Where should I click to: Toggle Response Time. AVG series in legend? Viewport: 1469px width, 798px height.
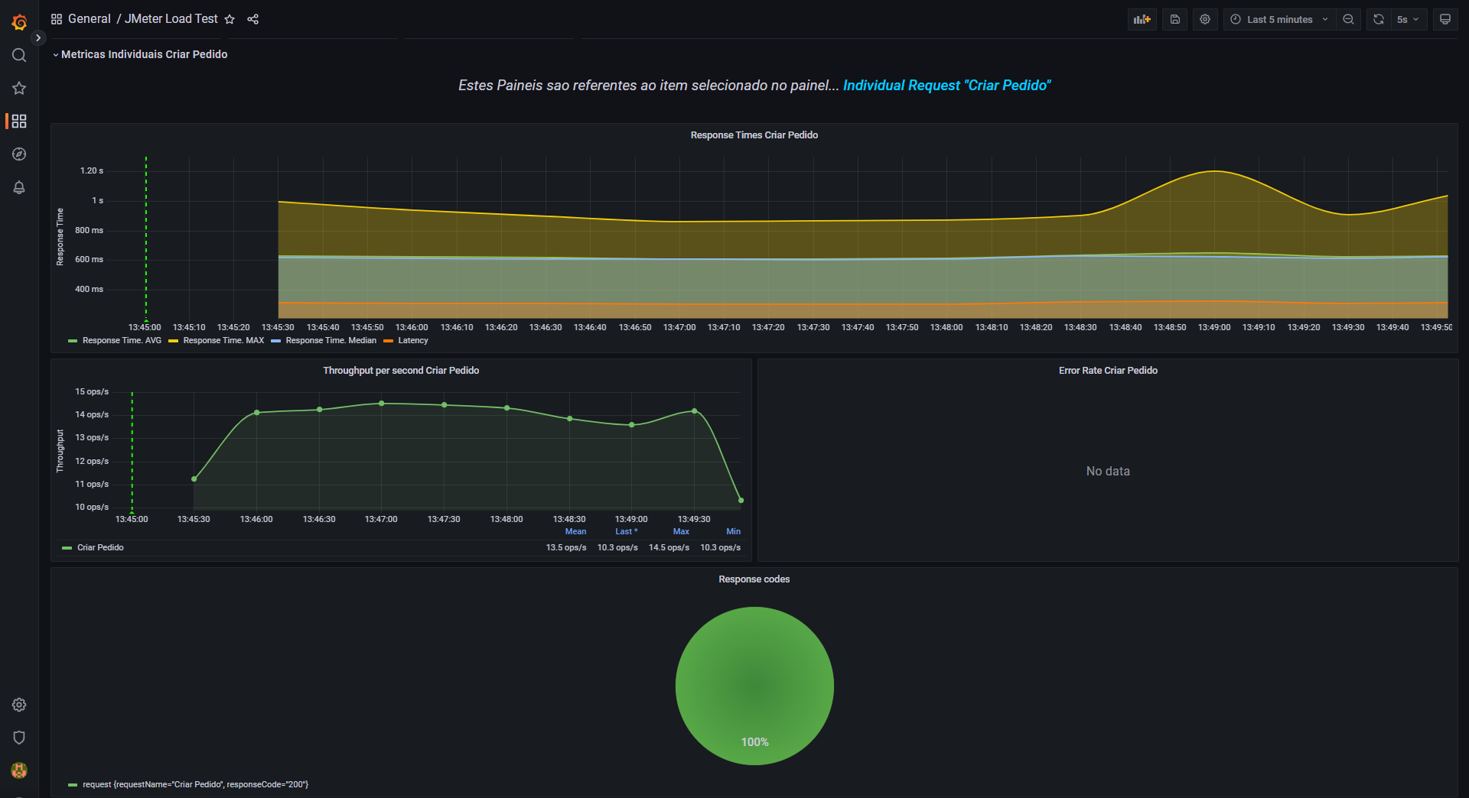pyautogui.click(x=122, y=341)
